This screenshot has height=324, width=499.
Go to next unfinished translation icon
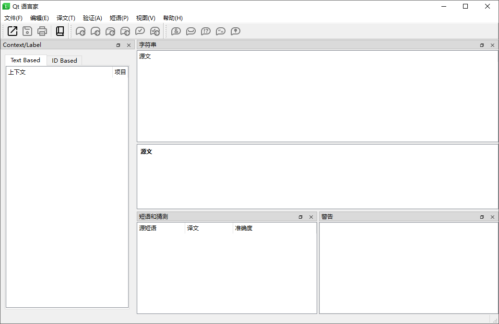(x=95, y=31)
